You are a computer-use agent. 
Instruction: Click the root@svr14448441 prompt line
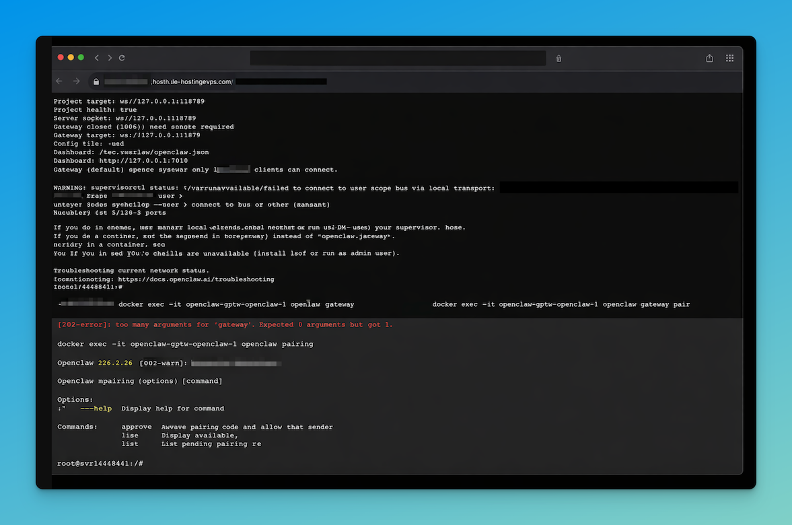[99, 463]
